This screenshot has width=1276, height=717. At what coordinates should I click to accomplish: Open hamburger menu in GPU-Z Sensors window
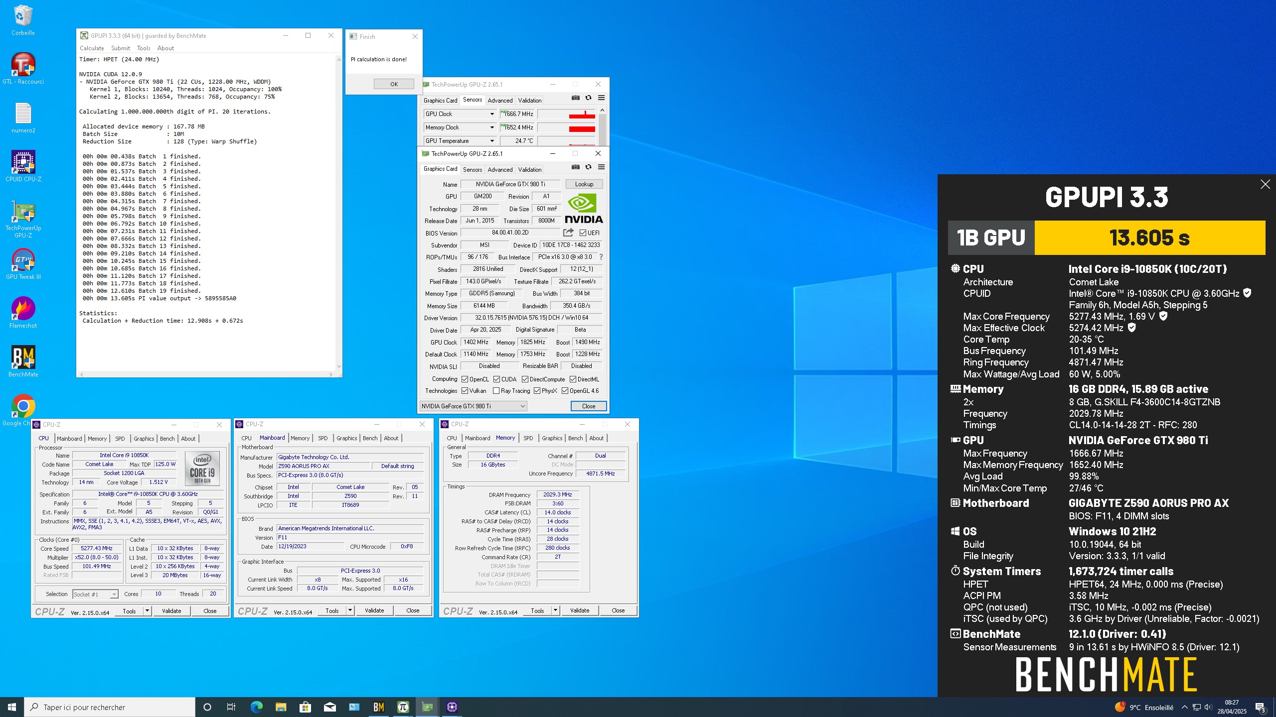601,98
